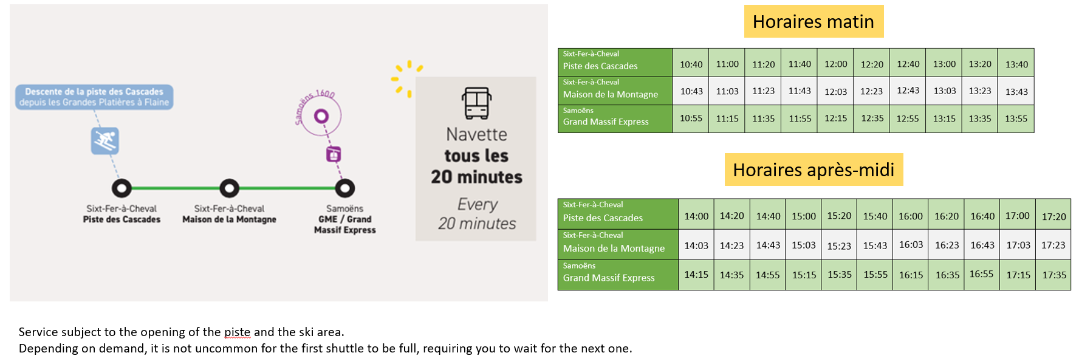Click the underlined word piste
Viewport: 1079px width, 364px height.
pyautogui.click(x=237, y=332)
